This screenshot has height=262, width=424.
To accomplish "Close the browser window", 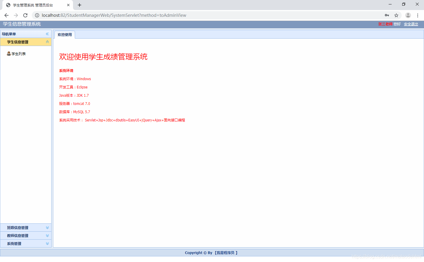I will pyautogui.click(x=417, y=4).
